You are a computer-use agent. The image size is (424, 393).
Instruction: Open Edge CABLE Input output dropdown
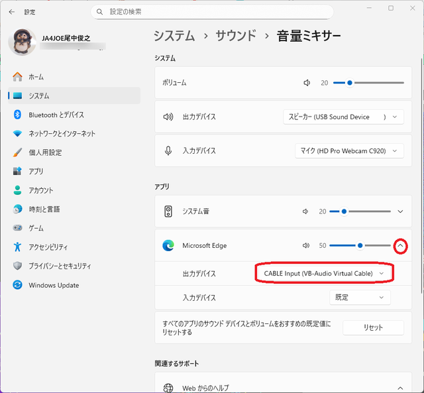(x=324, y=274)
